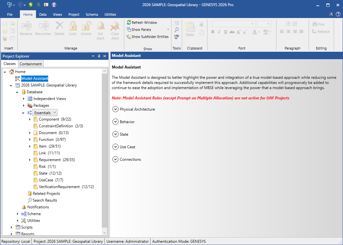Switch to the Containment tab

[x=31, y=64]
